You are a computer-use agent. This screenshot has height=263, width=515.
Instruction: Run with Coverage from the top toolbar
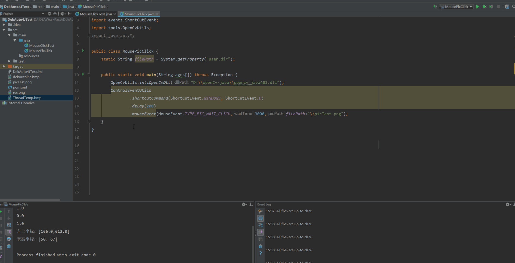491,7
